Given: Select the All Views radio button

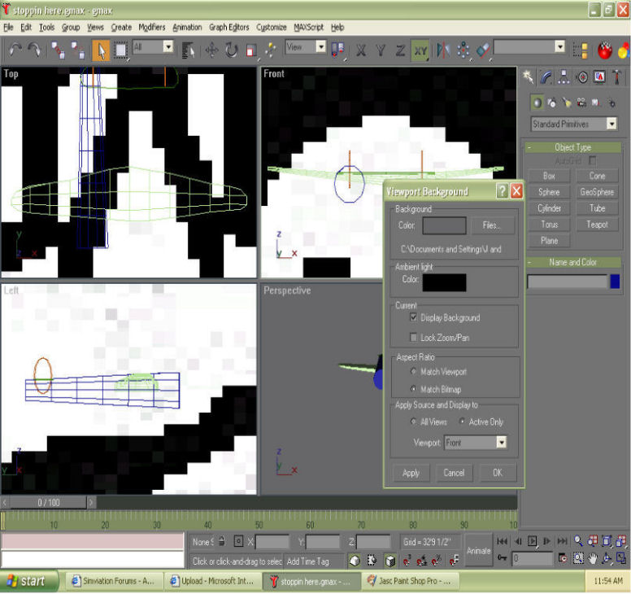Looking at the screenshot, I should [414, 422].
